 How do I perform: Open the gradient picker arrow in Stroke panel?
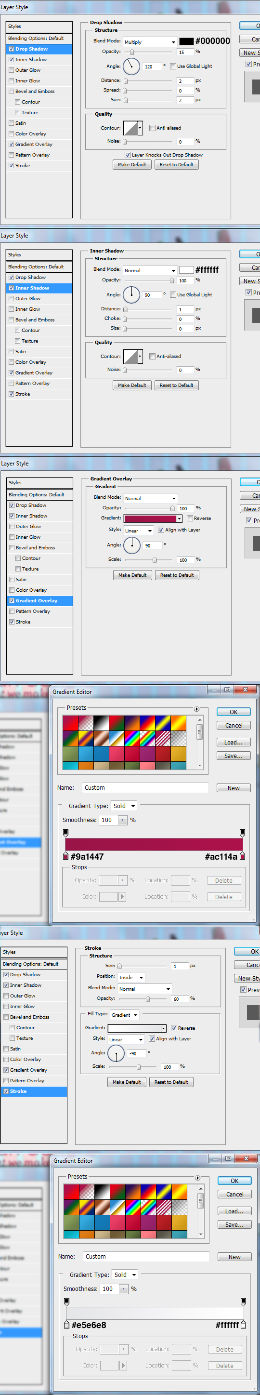coord(163,1028)
